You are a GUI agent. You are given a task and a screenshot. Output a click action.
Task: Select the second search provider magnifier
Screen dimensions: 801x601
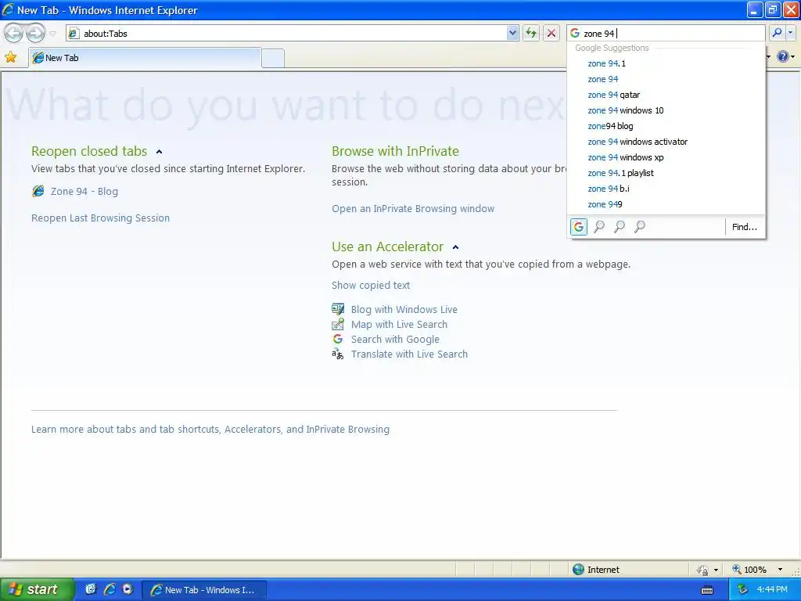[x=599, y=226]
